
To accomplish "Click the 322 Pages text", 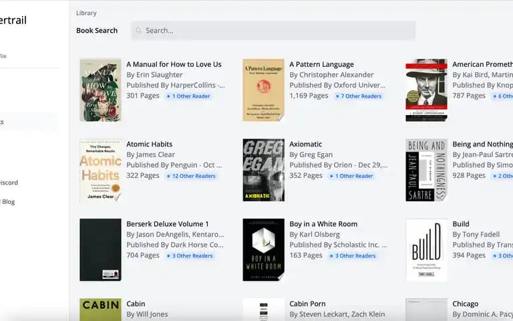I will pyautogui.click(x=143, y=176).
